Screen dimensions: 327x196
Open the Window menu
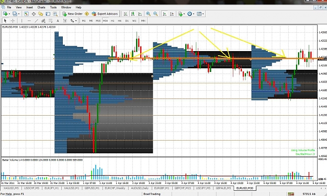(66, 7)
